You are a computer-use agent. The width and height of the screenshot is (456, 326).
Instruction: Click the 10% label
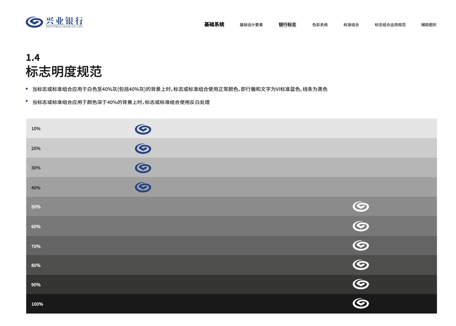36,129
